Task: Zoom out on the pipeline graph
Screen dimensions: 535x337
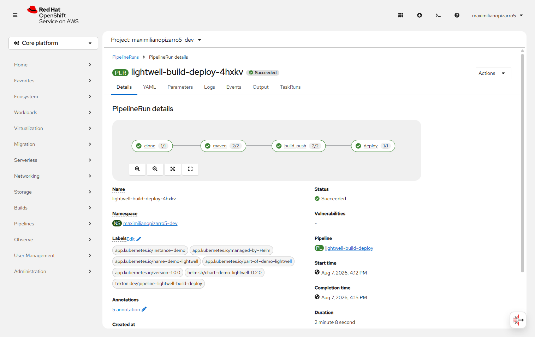Action: pyautogui.click(x=155, y=169)
